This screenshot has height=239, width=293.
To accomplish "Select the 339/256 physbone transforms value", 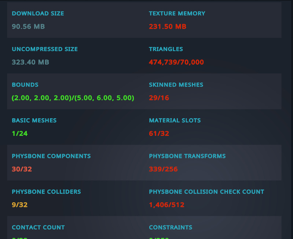I will click(x=163, y=169).
